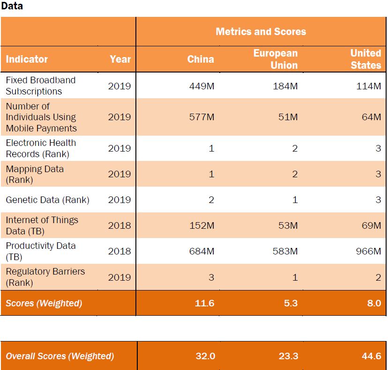Click the "Scores (Weighted)" row label
The height and width of the screenshot is (370, 388).
[x=44, y=303]
